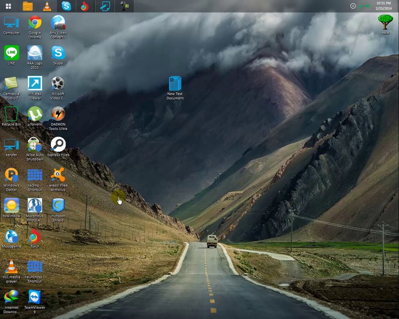Viewport: 399px width, 319px height.
Task: Select the launchcss - Shortcut icon
Action: pos(35,271)
